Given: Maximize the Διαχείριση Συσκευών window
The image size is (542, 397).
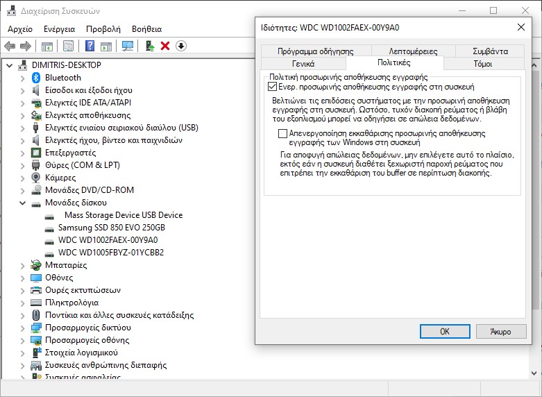Looking at the screenshot, I should (493, 10).
